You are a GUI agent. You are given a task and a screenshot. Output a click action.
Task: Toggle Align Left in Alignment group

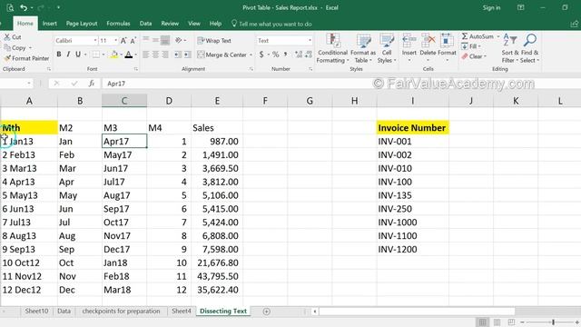[x=146, y=54]
